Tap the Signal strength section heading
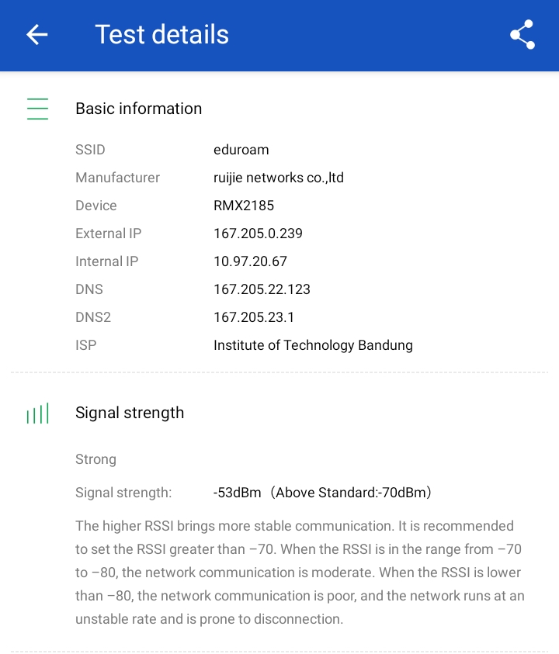Screen dimensions: 559x654 click(x=130, y=413)
